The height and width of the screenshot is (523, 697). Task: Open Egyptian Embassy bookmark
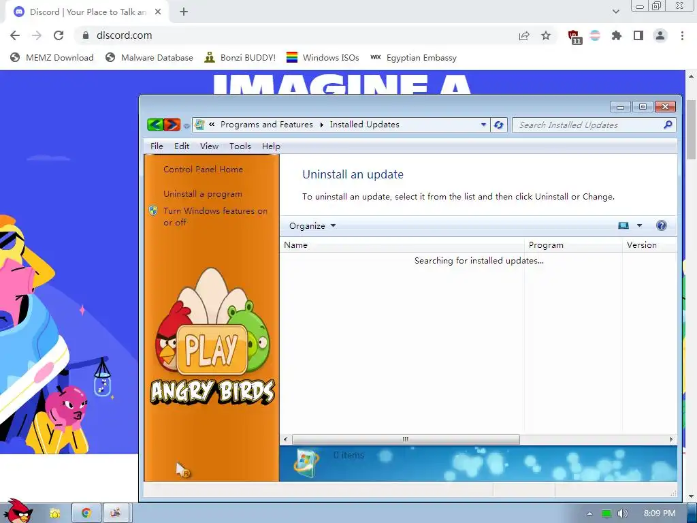(413, 58)
